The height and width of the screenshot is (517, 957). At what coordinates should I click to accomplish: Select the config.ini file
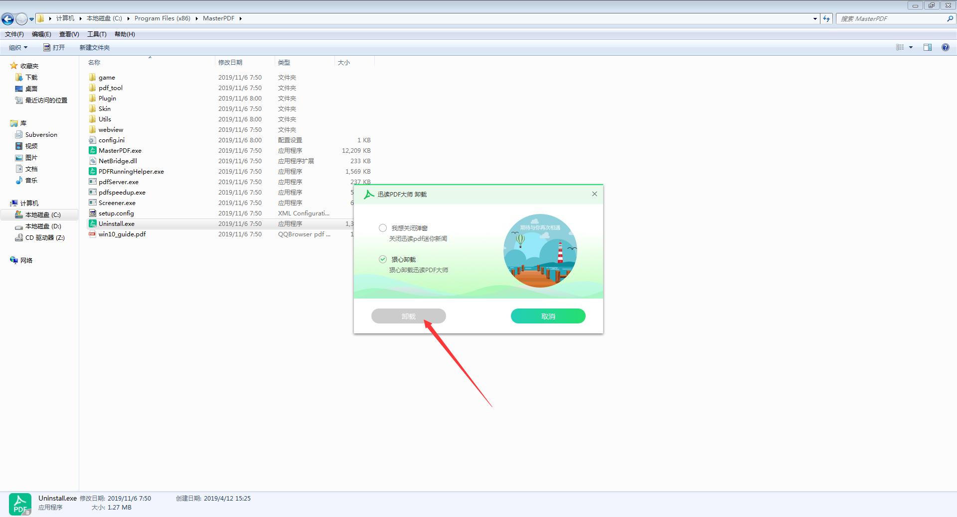click(x=111, y=140)
